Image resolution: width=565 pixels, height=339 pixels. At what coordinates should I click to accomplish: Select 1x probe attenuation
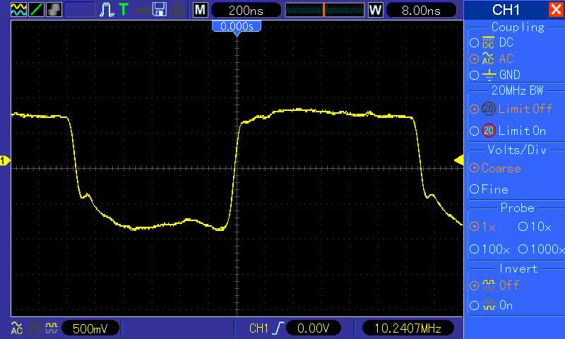tap(474, 226)
